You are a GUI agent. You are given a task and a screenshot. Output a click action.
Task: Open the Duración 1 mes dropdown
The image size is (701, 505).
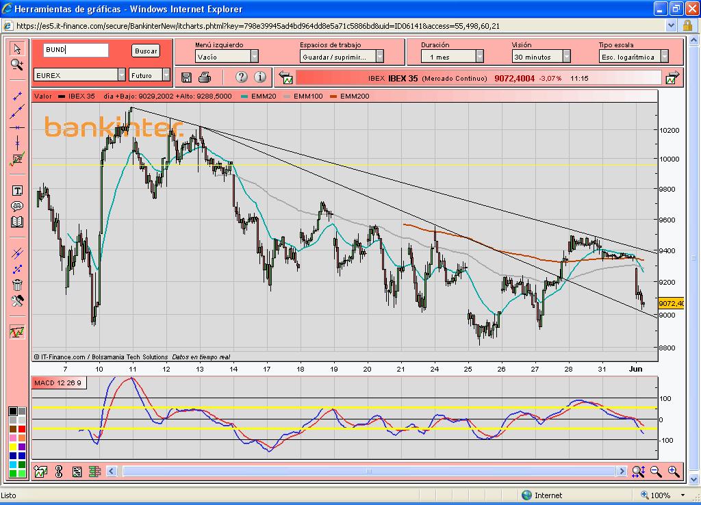click(479, 57)
